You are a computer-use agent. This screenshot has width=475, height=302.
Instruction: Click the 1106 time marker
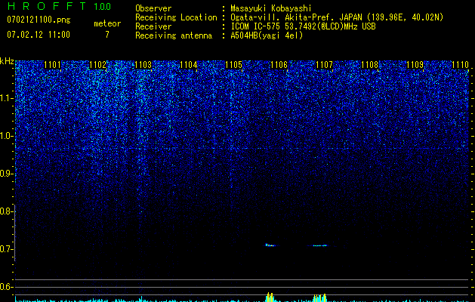click(x=279, y=65)
